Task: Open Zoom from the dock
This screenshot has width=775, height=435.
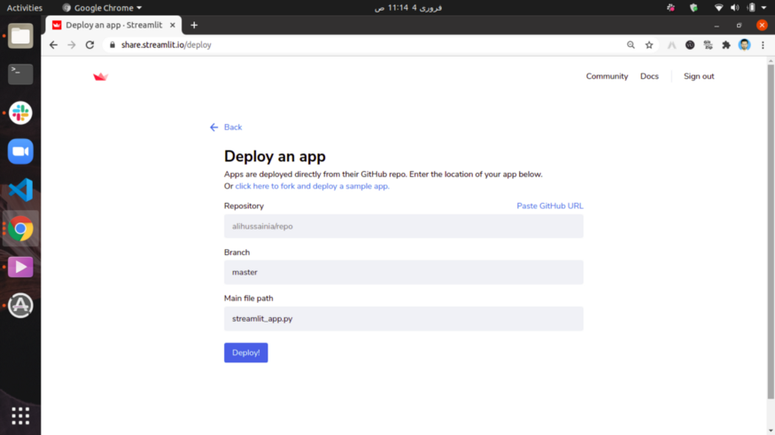Action: [x=20, y=151]
